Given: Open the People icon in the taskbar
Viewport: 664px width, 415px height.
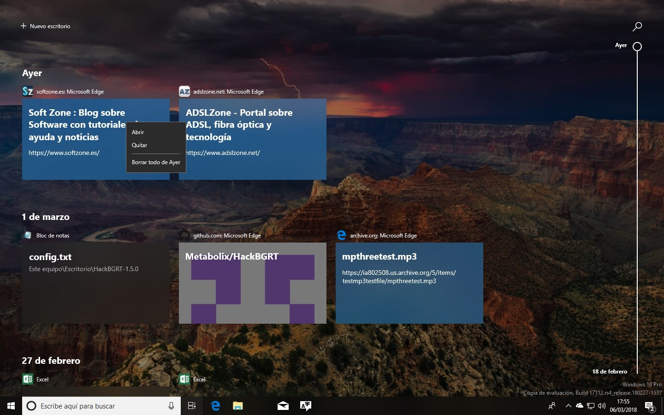Looking at the screenshot, I should (552, 406).
